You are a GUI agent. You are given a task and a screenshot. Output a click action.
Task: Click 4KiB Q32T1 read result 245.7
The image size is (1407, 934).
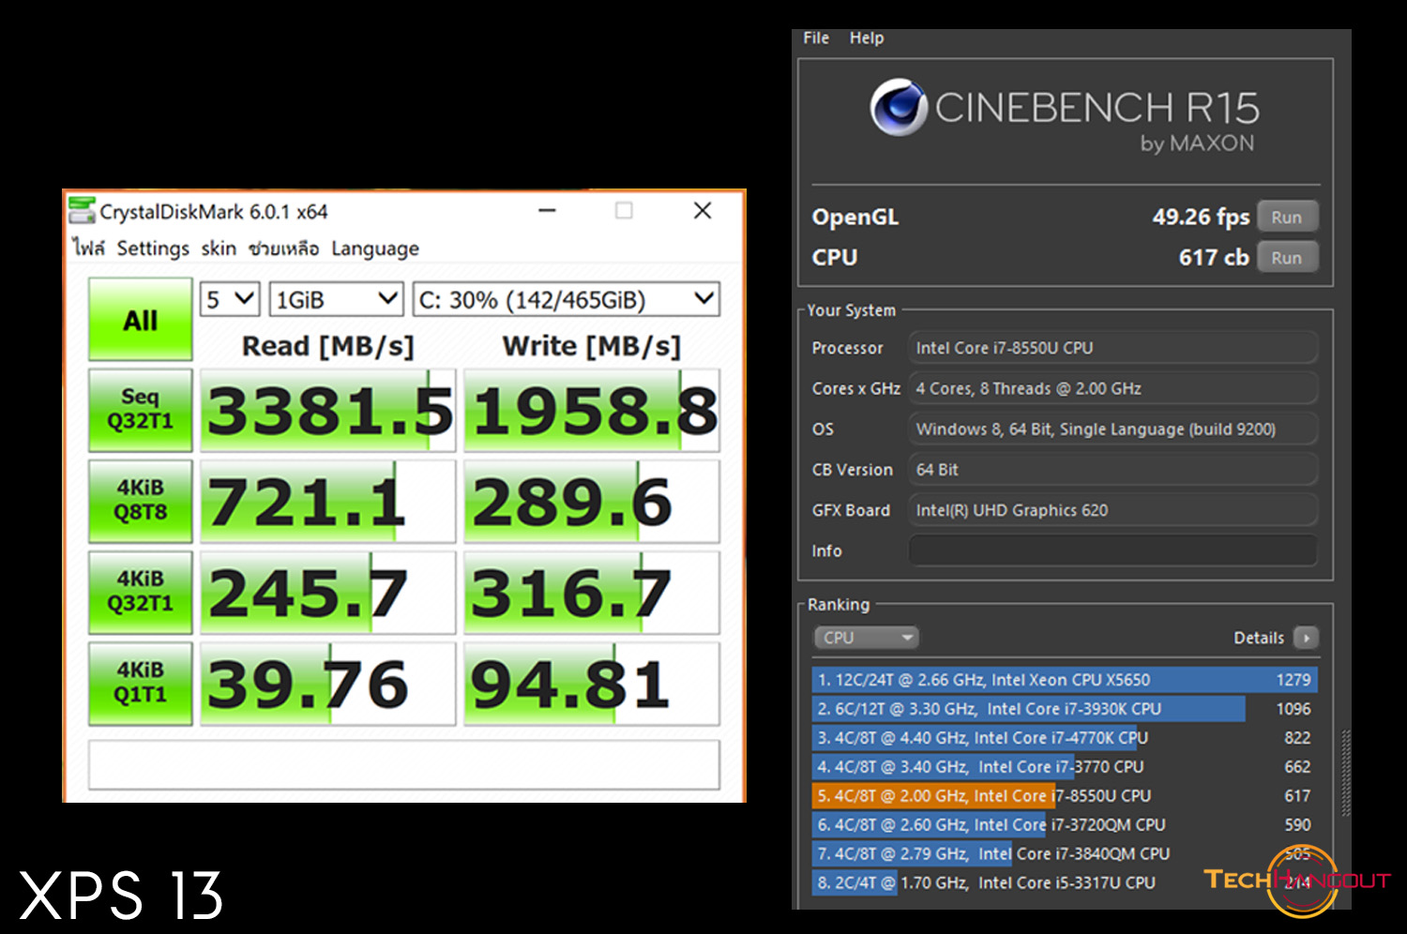click(x=328, y=592)
